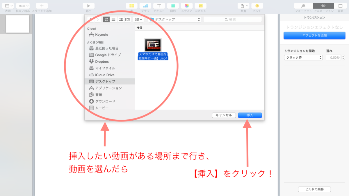Switch to the Format (フォーマット) inspector tab
The width and height of the screenshot is (349, 196).
coord(303,6)
